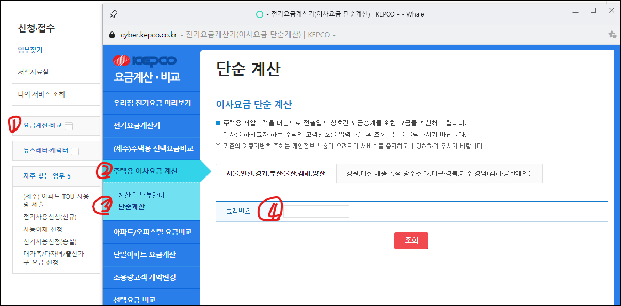621x306 pixels.
Task: Open the 계산 및 납부안내 sub-item
Action: (x=142, y=196)
